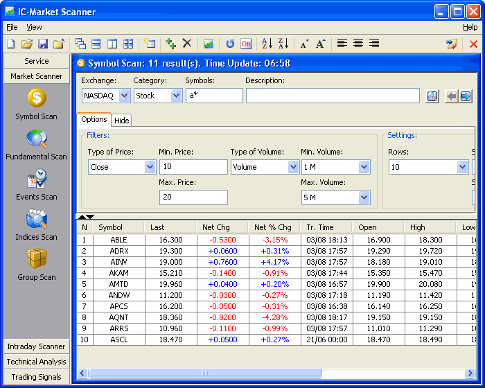Screen dimensions: 485x388
Task: Open file using the open folder icon
Action: point(27,44)
